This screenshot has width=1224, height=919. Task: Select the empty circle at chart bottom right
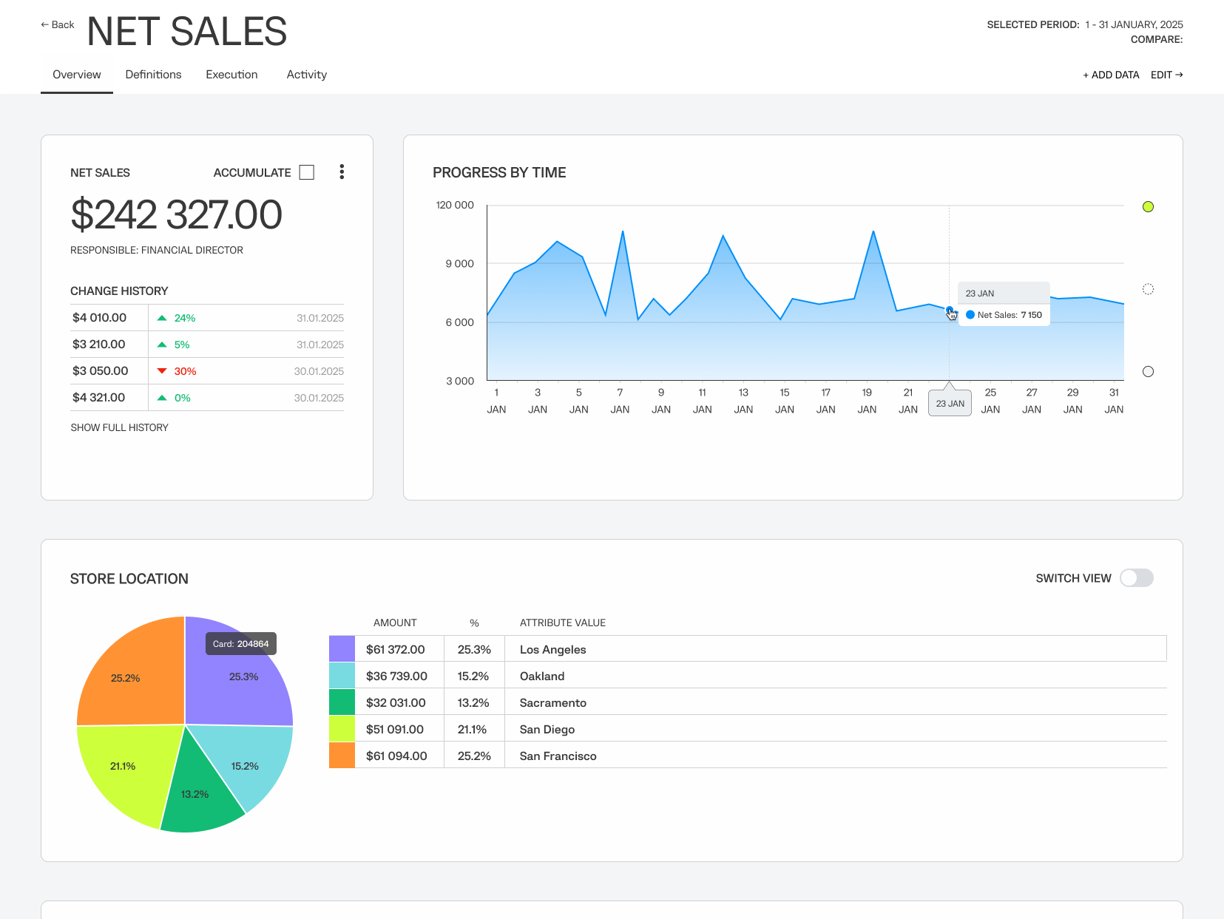1148,372
